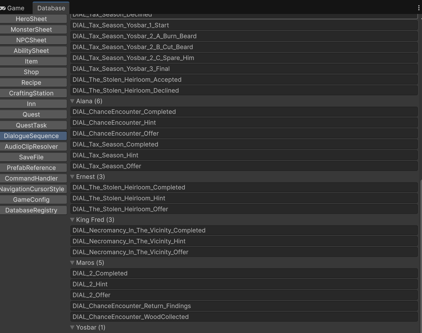
Task: Open the HeroSheet table
Action: point(31,19)
